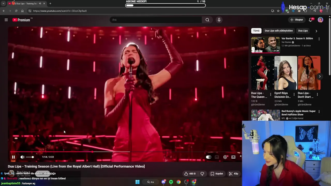Toggle subtitles captions button
The width and height of the screenshot is (331, 186).
point(217,157)
